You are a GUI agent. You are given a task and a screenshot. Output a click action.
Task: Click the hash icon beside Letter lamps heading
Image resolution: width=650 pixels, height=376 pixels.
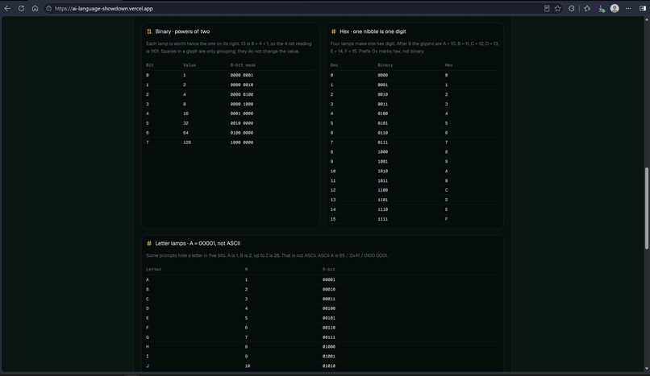point(149,243)
